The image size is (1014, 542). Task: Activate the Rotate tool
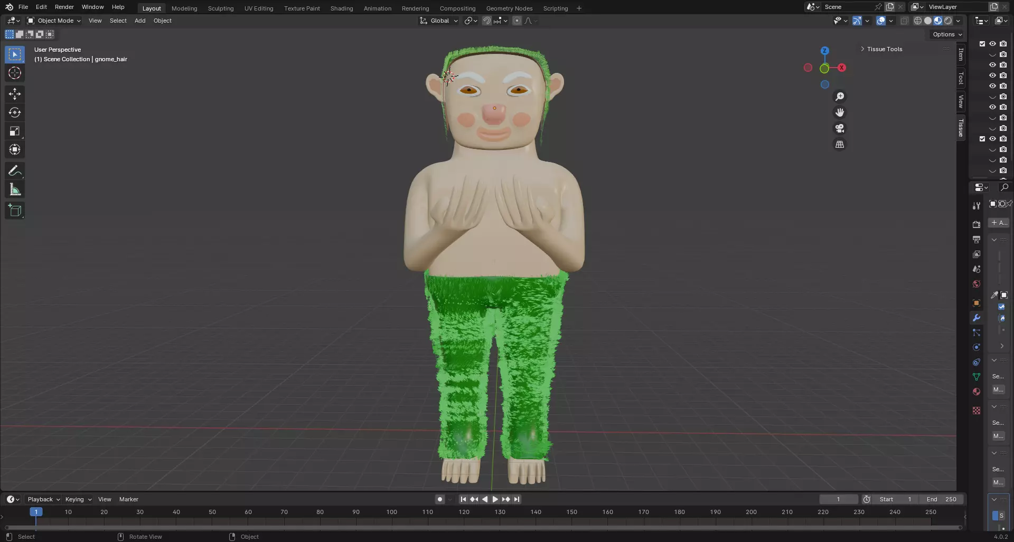15,112
